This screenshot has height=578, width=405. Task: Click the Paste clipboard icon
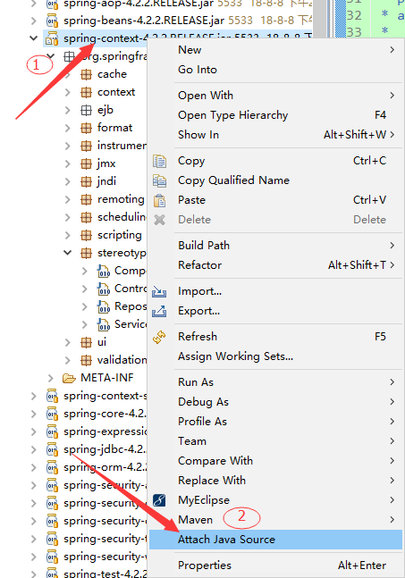(159, 200)
